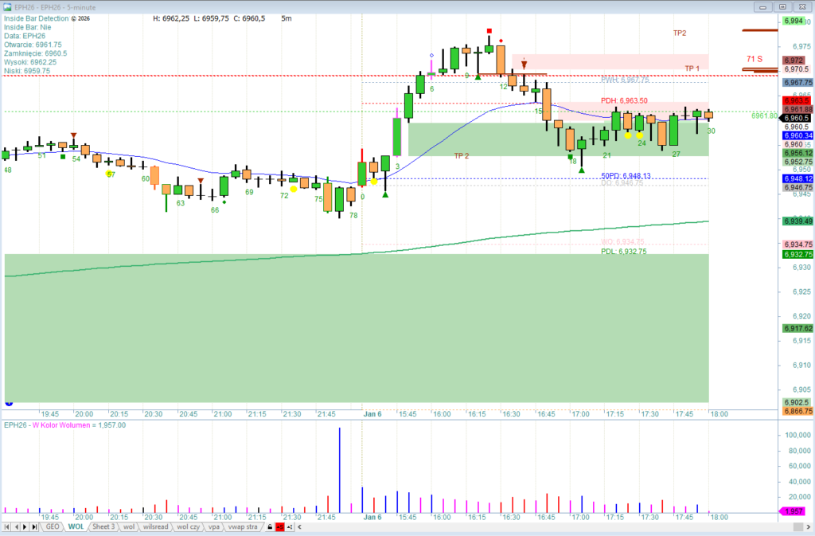Select the wilsread sheet tab
The image size is (815, 536).
[x=155, y=527]
